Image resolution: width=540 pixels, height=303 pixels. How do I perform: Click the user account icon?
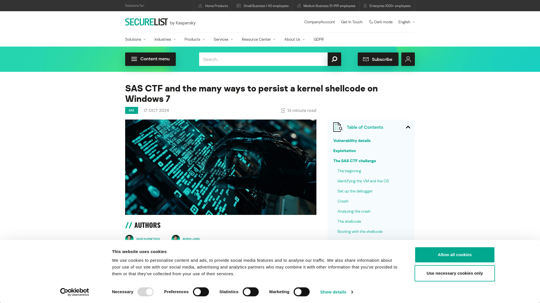[408, 59]
